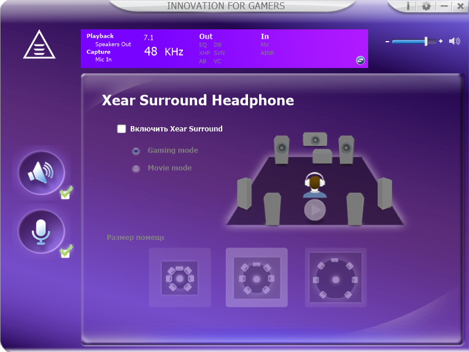Toggle the checkmark on the speaker device
This screenshot has height=352, width=469.
pos(66,192)
